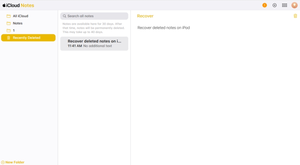This screenshot has height=165, width=300.
Task: Click the folder icon beside folder 1
Action: pos(9,31)
